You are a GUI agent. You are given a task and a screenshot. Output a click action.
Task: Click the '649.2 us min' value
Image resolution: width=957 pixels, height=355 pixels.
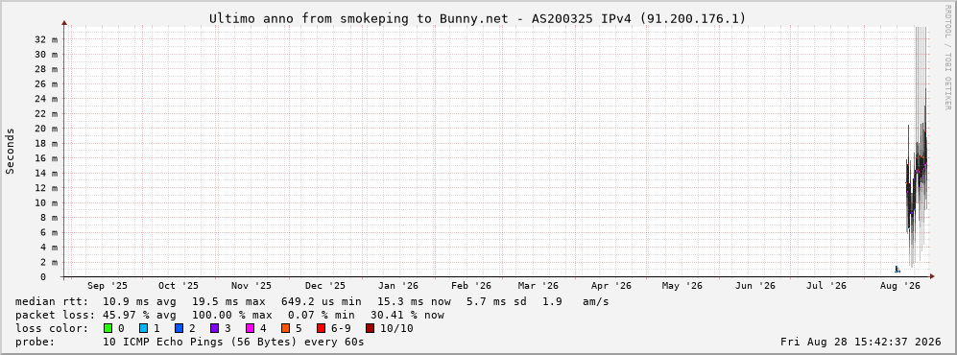[x=321, y=301]
